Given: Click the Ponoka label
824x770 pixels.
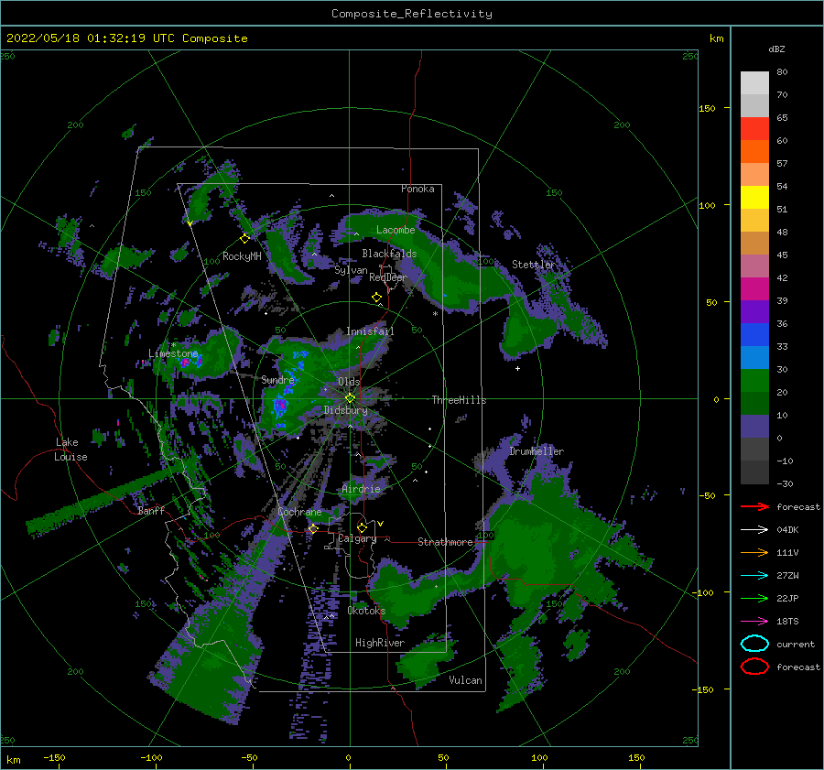Looking at the screenshot, I should (x=417, y=189).
